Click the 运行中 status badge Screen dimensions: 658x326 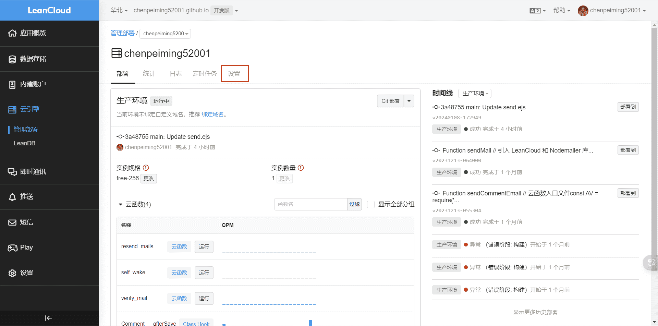pos(161,101)
